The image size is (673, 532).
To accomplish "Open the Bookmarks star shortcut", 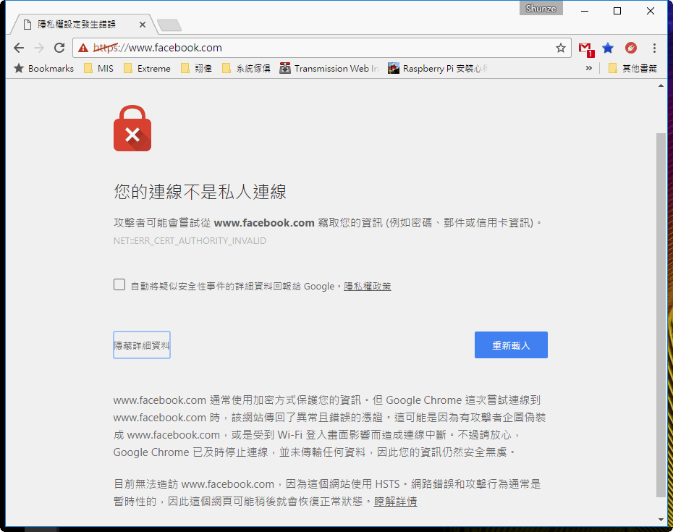I will [x=43, y=68].
